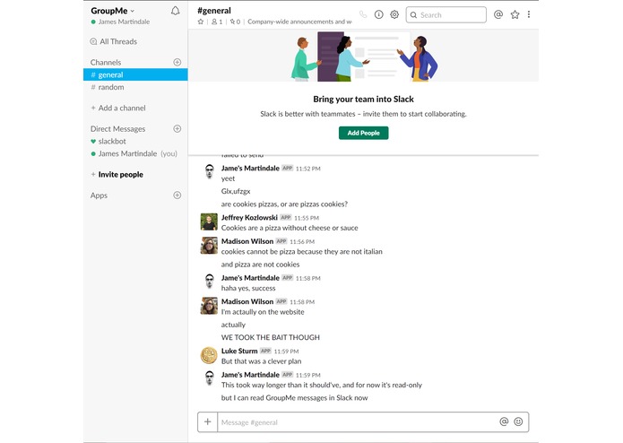The height and width of the screenshot is (443, 623).
Task: Open All Threads view
Action: [x=114, y=41]
